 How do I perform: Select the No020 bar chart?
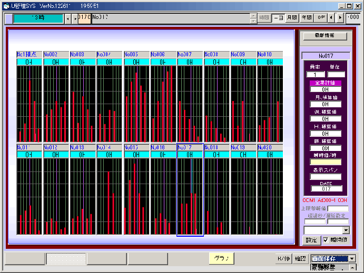(270, 197)
